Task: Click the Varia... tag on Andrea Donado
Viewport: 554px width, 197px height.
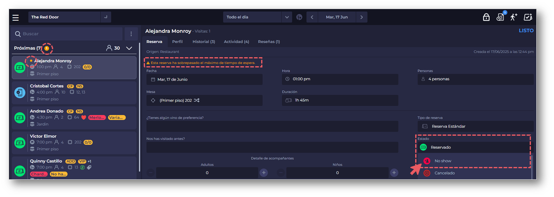Action: coord(117,118)
